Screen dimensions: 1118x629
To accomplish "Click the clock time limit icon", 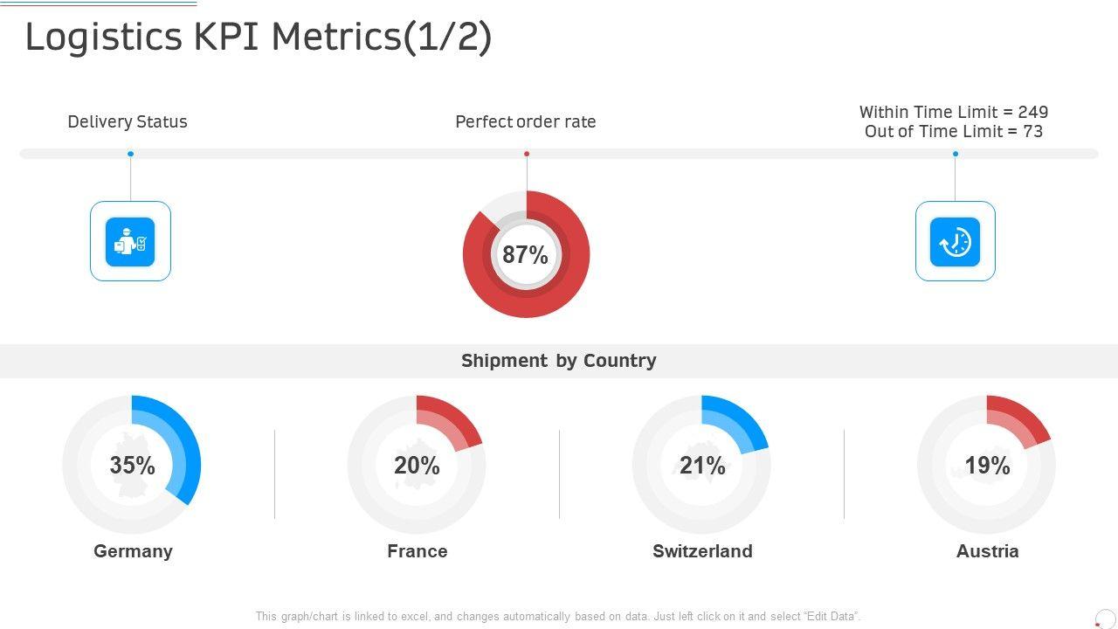I will [955, 241].
